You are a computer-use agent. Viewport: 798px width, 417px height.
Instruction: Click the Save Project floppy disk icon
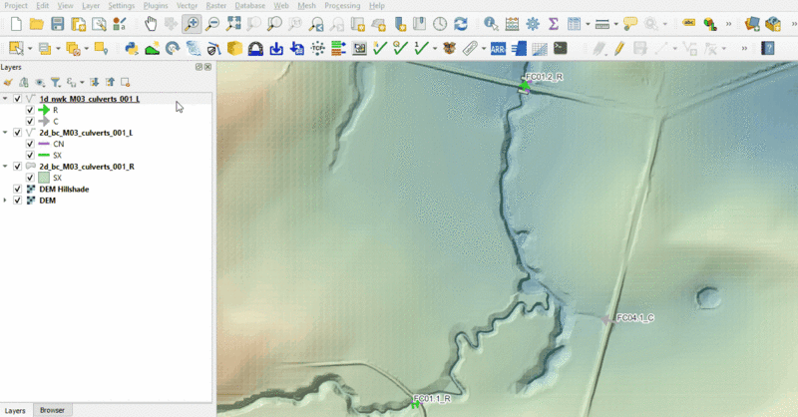(x=57, y=23)
